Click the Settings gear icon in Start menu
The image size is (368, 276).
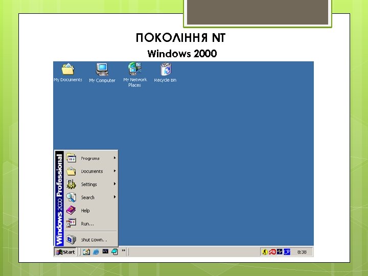tap(71, 184)
